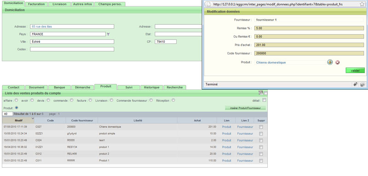Screen dimensions: 368x176
Task: Check Suppr box for produit simple row
Action: (261, 134)
